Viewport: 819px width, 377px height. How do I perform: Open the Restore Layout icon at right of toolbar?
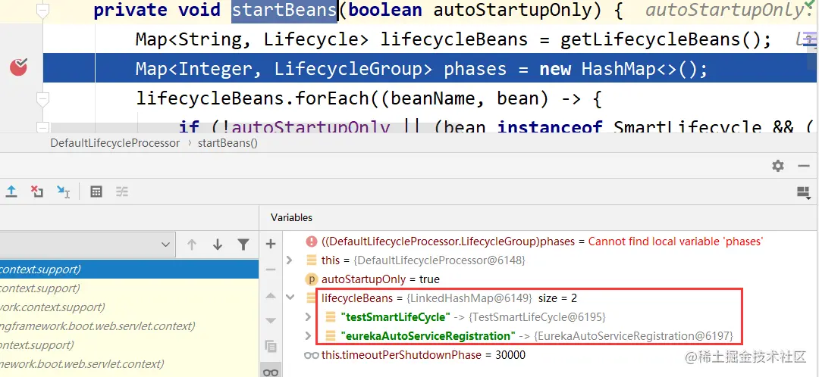tap(803, 193)
